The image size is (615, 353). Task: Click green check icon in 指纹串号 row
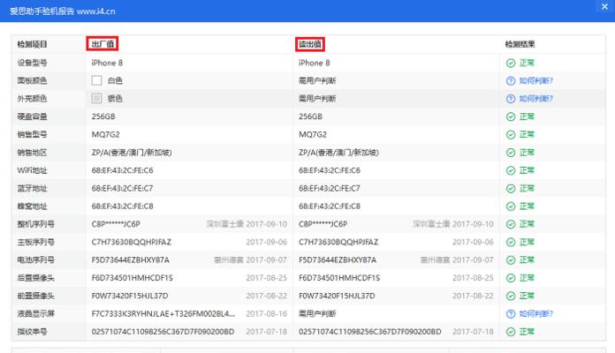click(x=510, y=332)
